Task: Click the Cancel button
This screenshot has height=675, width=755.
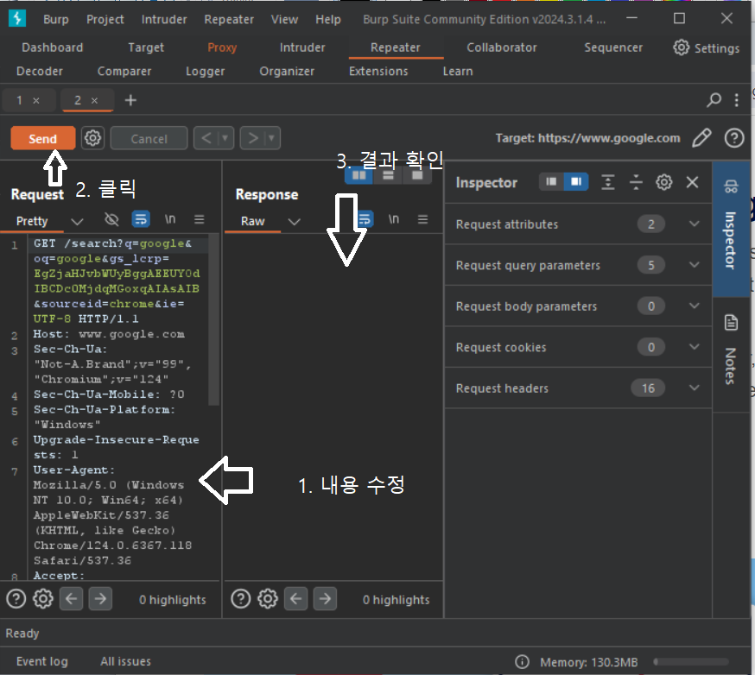Action: (149, 139)
